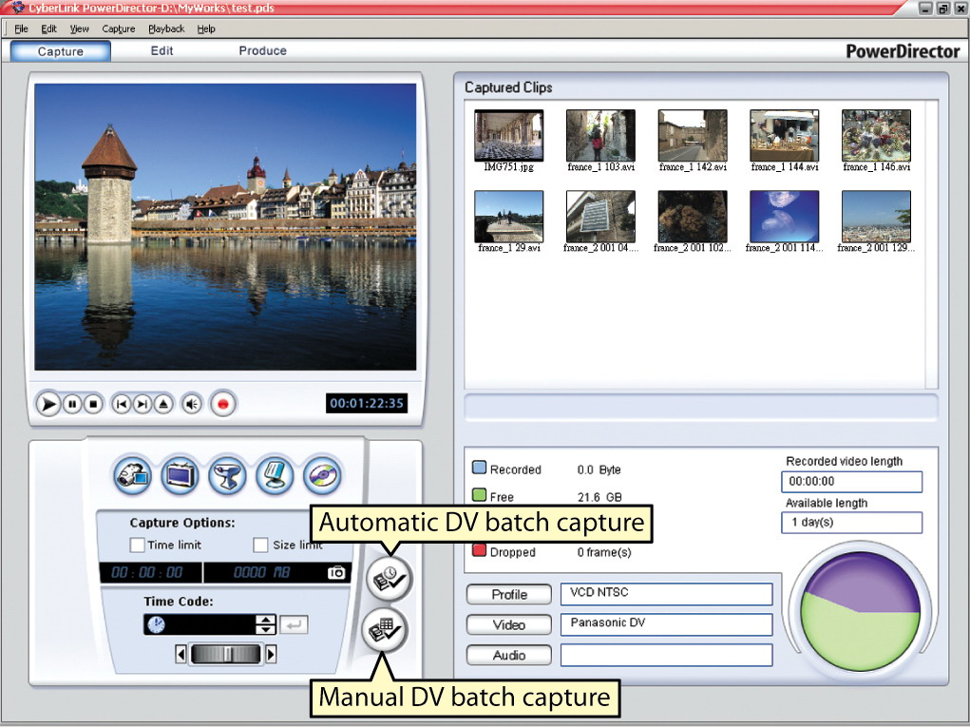The image size is (970, 727).
Task: Switch to the Produce tab
Action: pyautogui.click(x=262, y=51)
